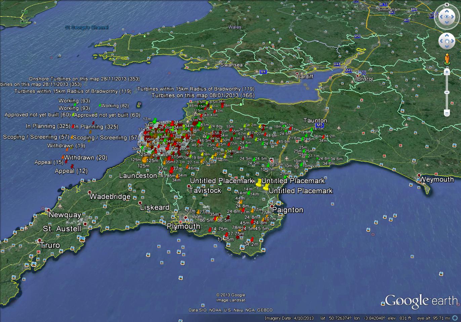Click the Taunton town label

pyautogui.click(x=315, y=121)
